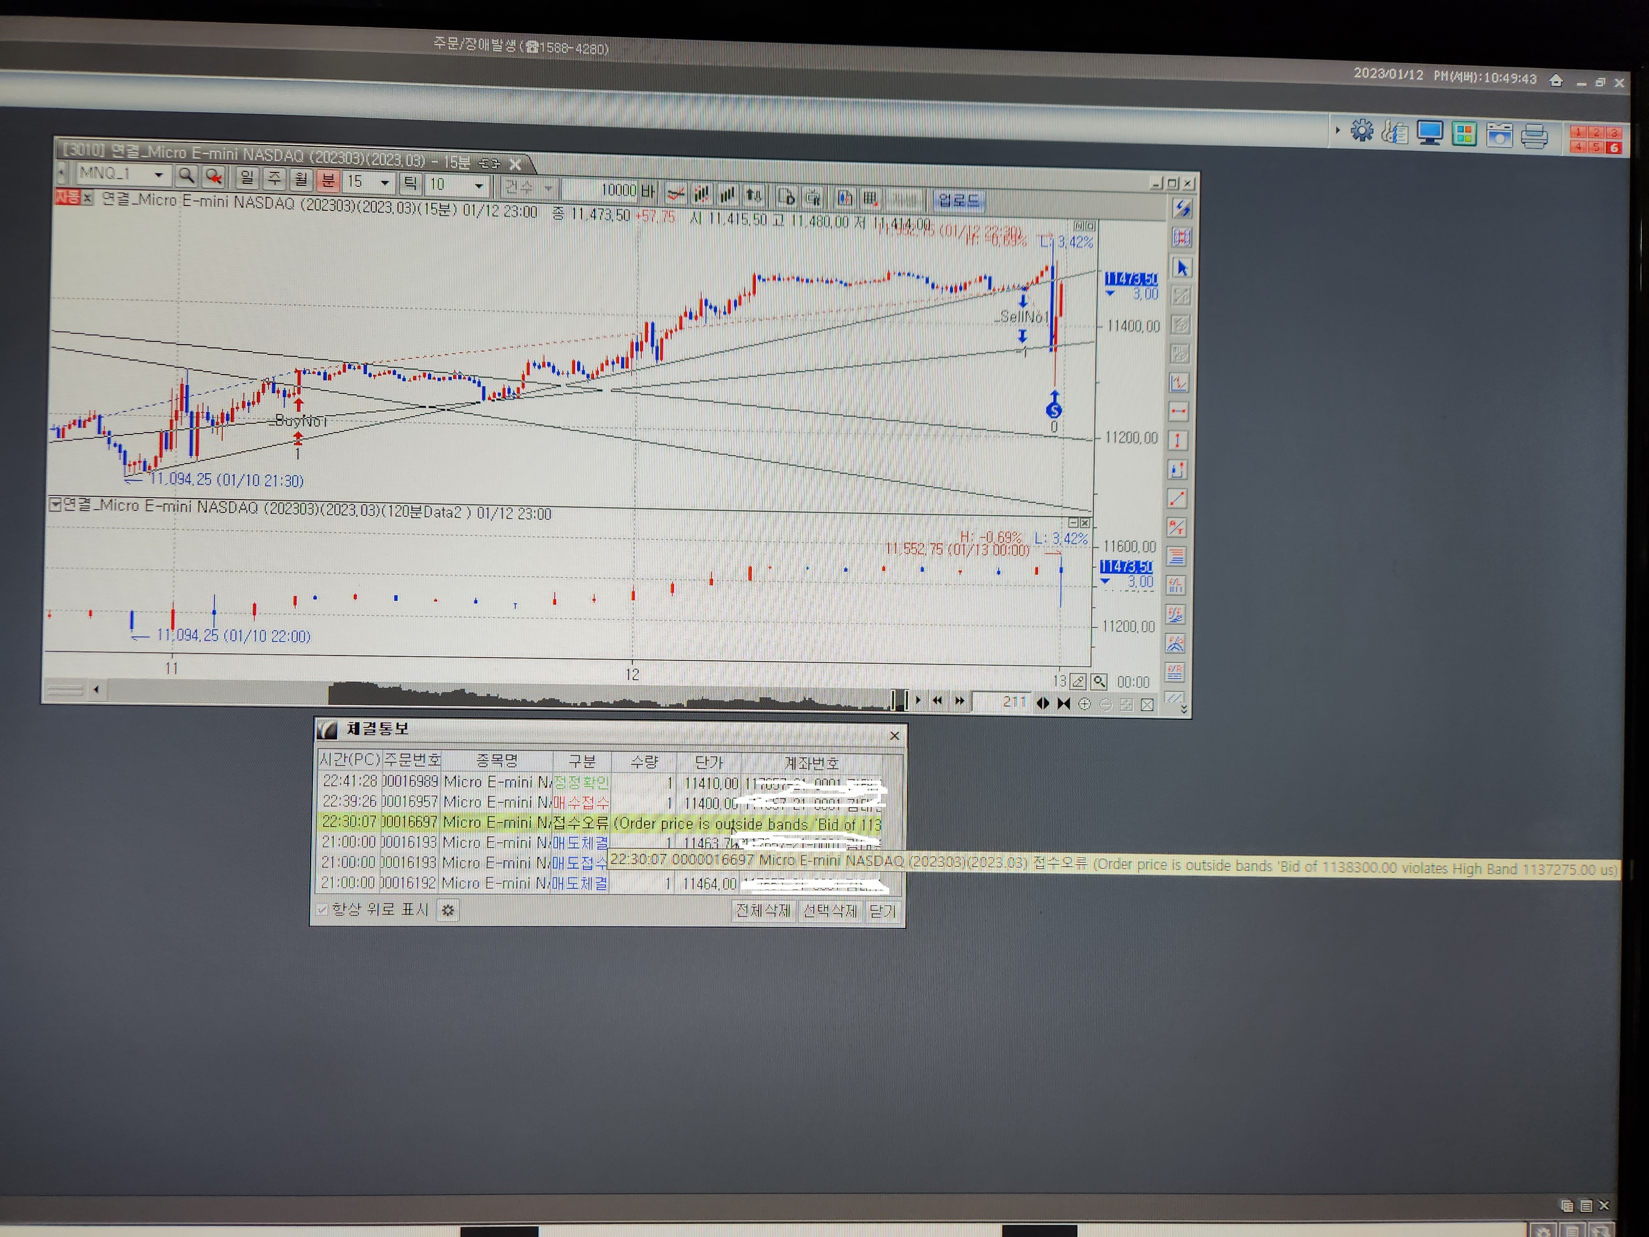Image resolution: width=1649 pixels, height=1237 pixels.
Task: Open the MNQ_1 symbol dropdown
Action: 158,175
